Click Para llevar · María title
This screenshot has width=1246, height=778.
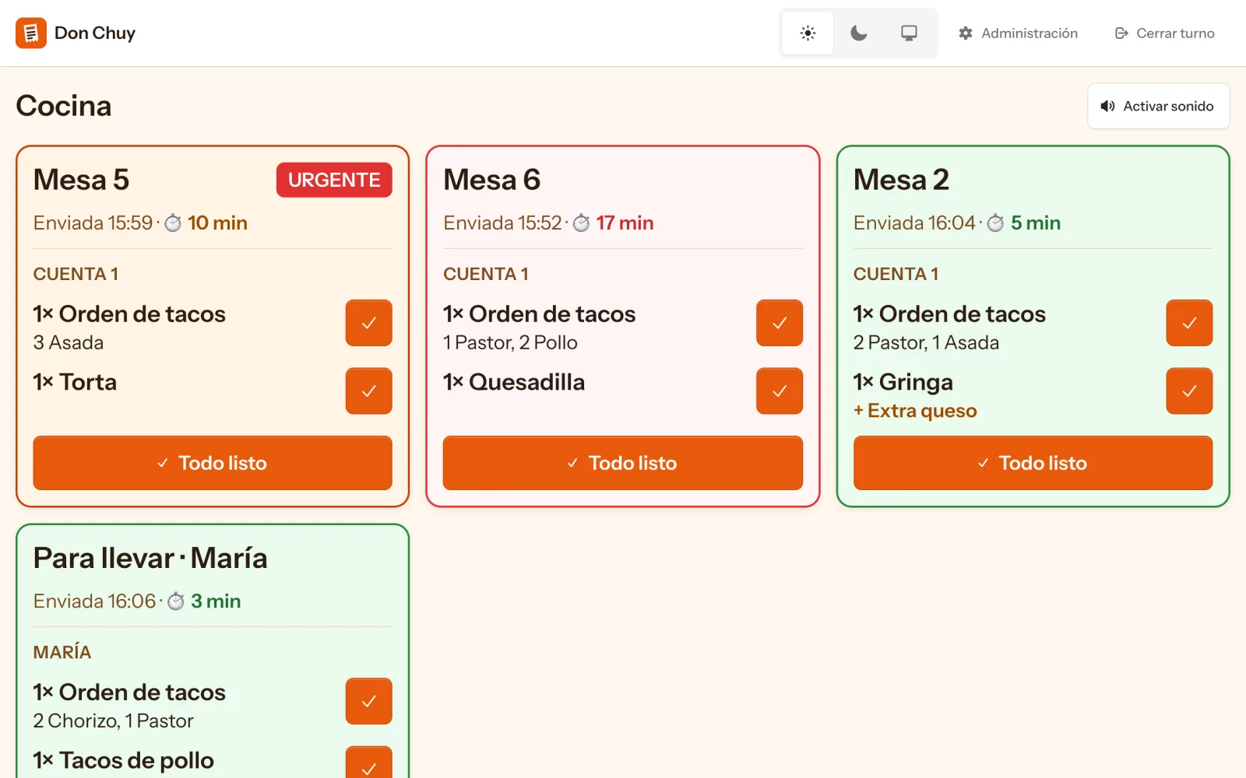[x=150, y=558]
